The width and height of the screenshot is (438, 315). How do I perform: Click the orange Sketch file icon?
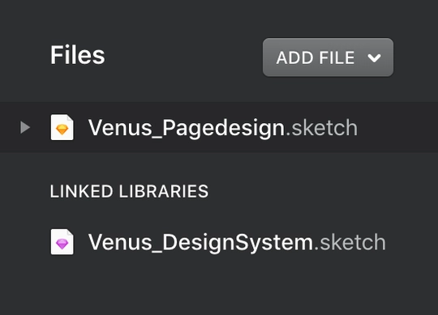[x=62, y=127]
